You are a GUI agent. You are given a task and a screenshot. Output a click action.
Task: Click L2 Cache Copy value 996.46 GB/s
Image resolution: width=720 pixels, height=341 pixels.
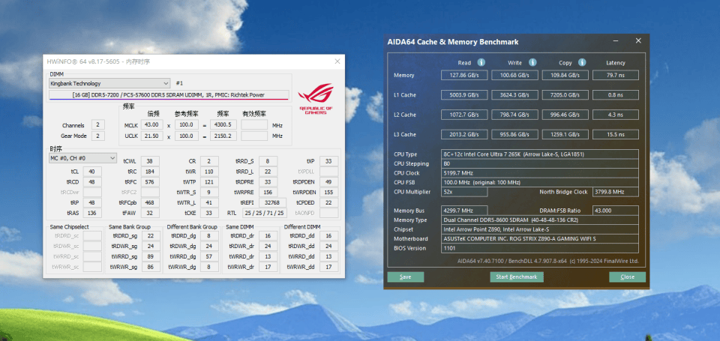565,115
